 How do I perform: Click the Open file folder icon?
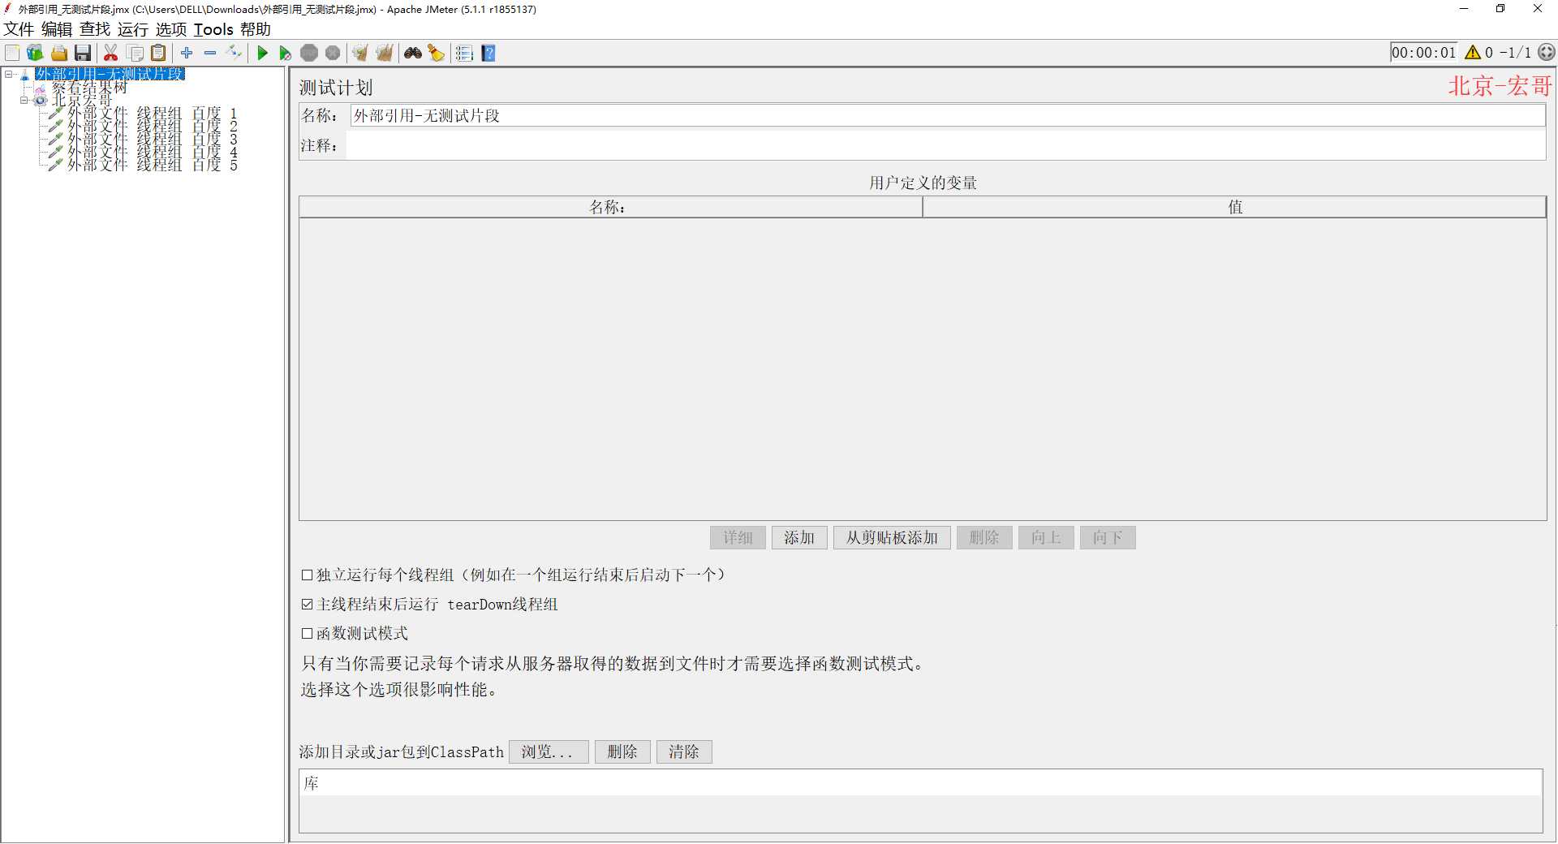[58, 53]
